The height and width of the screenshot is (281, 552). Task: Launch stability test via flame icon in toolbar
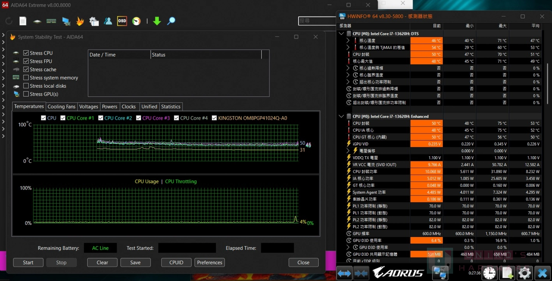point(80,21)
